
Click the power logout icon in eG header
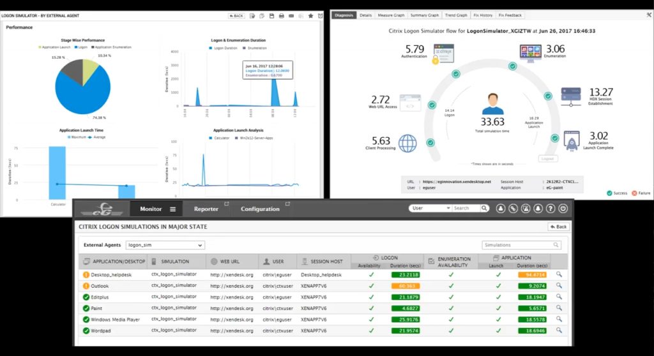coord(563,208)
